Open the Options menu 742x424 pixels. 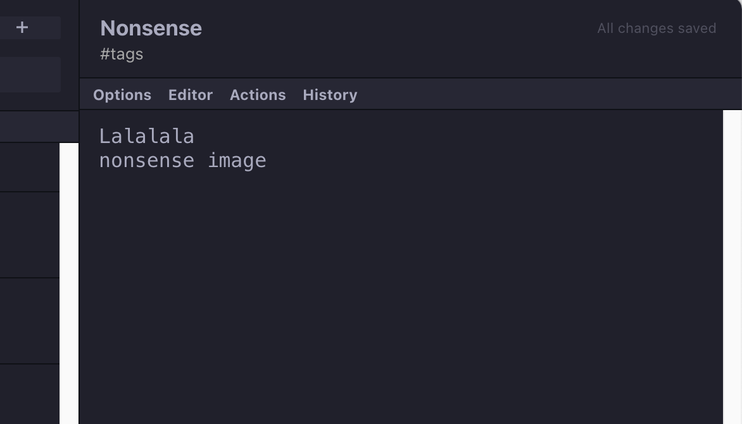pos(122,95)
